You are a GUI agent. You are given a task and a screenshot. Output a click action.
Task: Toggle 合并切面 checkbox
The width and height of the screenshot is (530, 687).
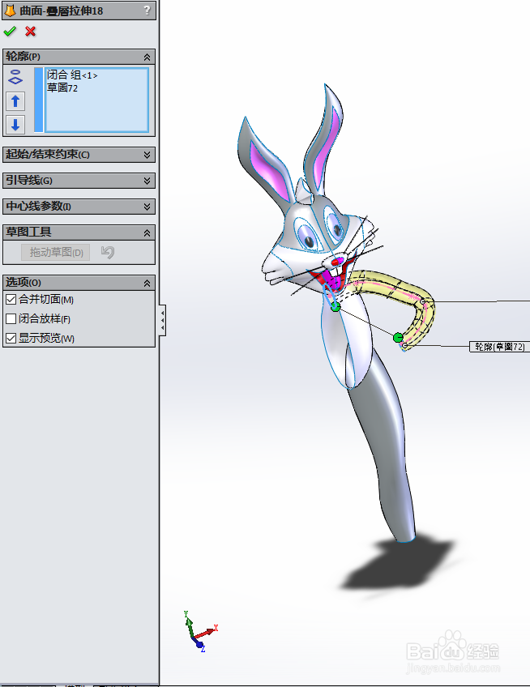pyautogui.click(x=11, y=300)
